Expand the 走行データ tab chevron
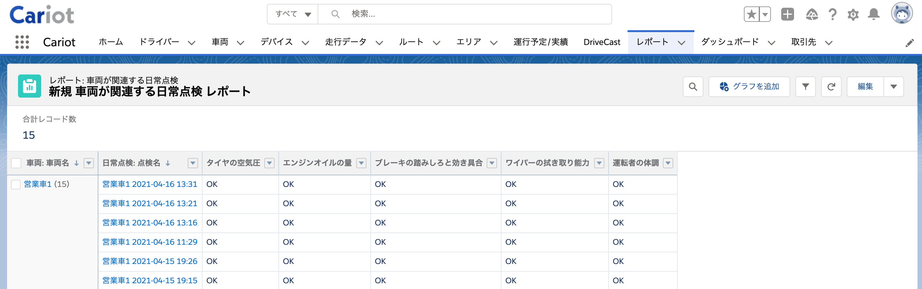The height and width of the screenshot is (289, 922). click(379, 43)
